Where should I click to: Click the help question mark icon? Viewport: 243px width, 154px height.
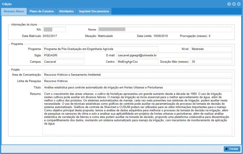click(229, 4)
